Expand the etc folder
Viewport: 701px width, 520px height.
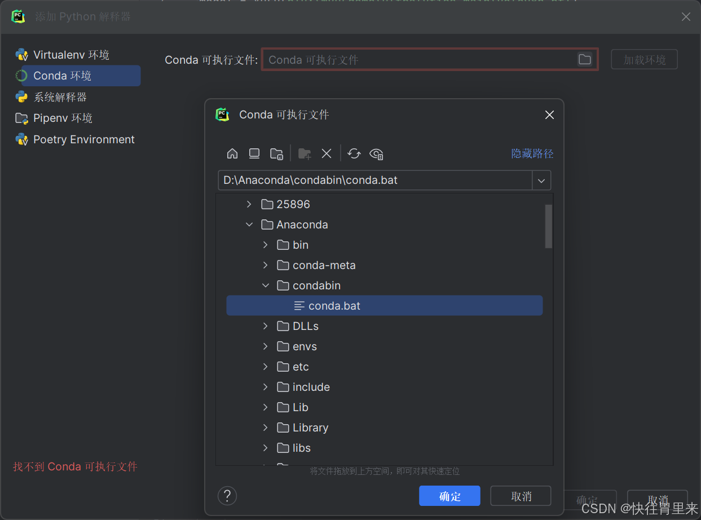[x=266, y=367]
